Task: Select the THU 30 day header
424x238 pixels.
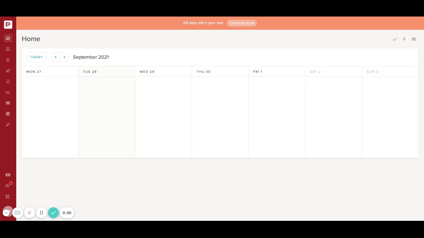Action: click(220, 71)
